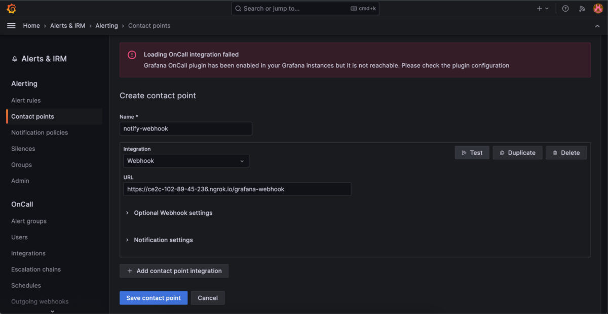Open the help question mark icon
608x314 pixels.
tap(565, 9)
